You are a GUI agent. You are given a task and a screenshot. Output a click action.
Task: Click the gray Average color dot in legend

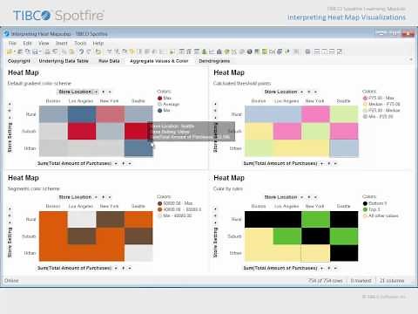(x=159, y=104)
